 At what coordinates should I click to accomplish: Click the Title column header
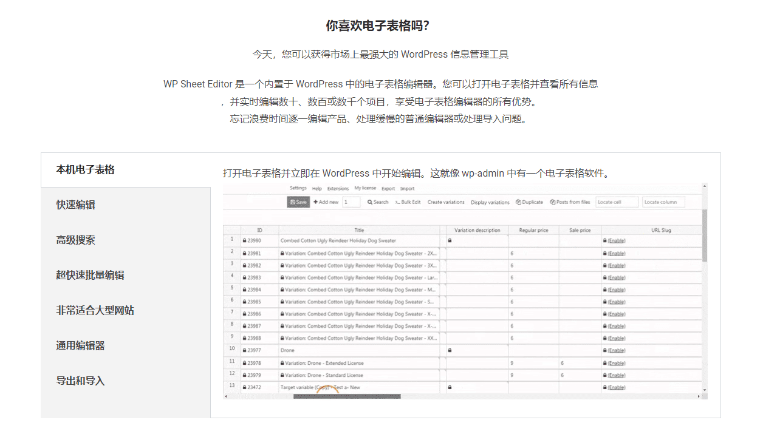(359, 230)
